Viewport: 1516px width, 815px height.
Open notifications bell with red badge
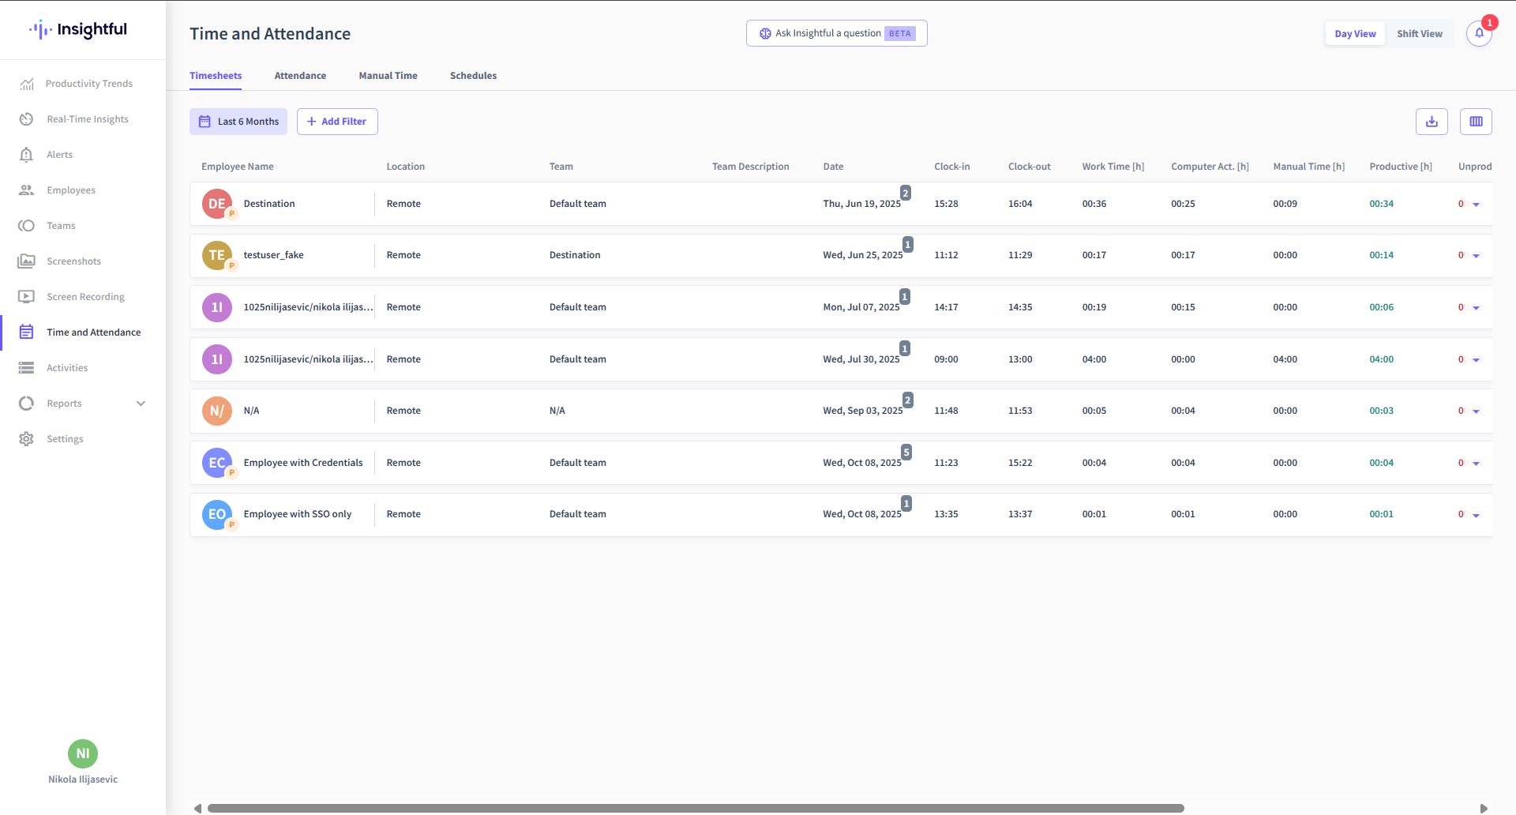[x=1479, y=33]
